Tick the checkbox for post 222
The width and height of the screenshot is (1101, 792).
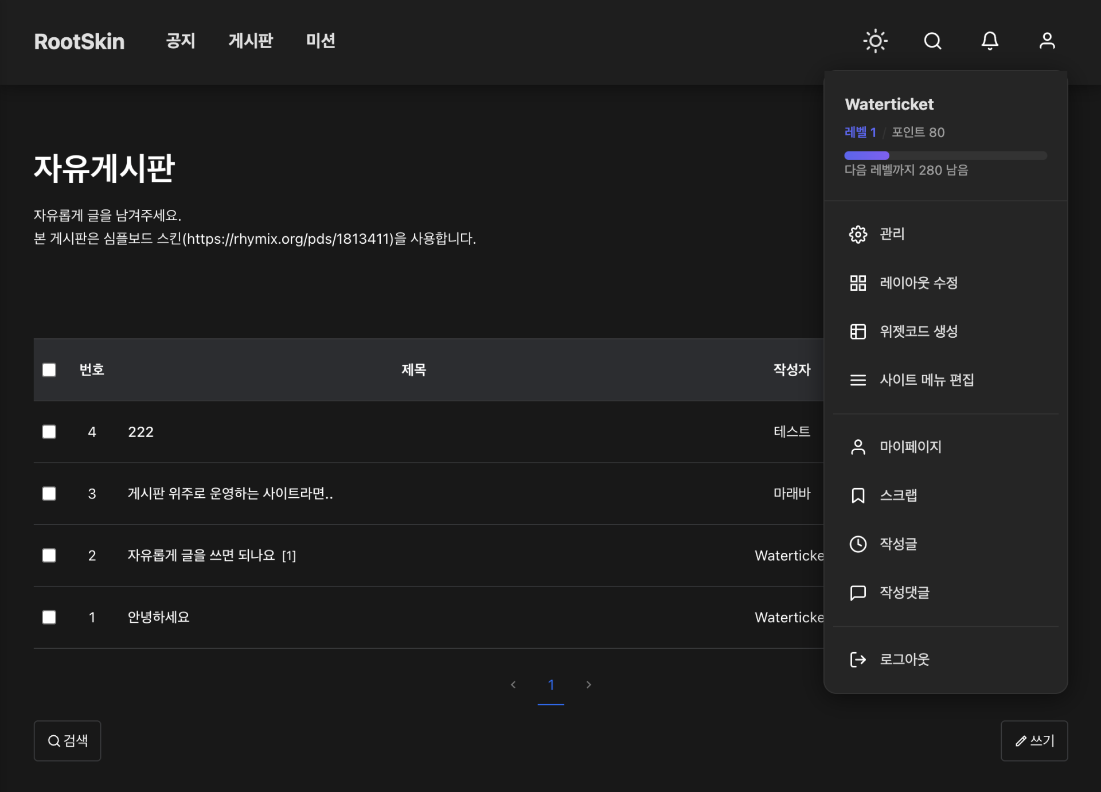pos(49,432)
